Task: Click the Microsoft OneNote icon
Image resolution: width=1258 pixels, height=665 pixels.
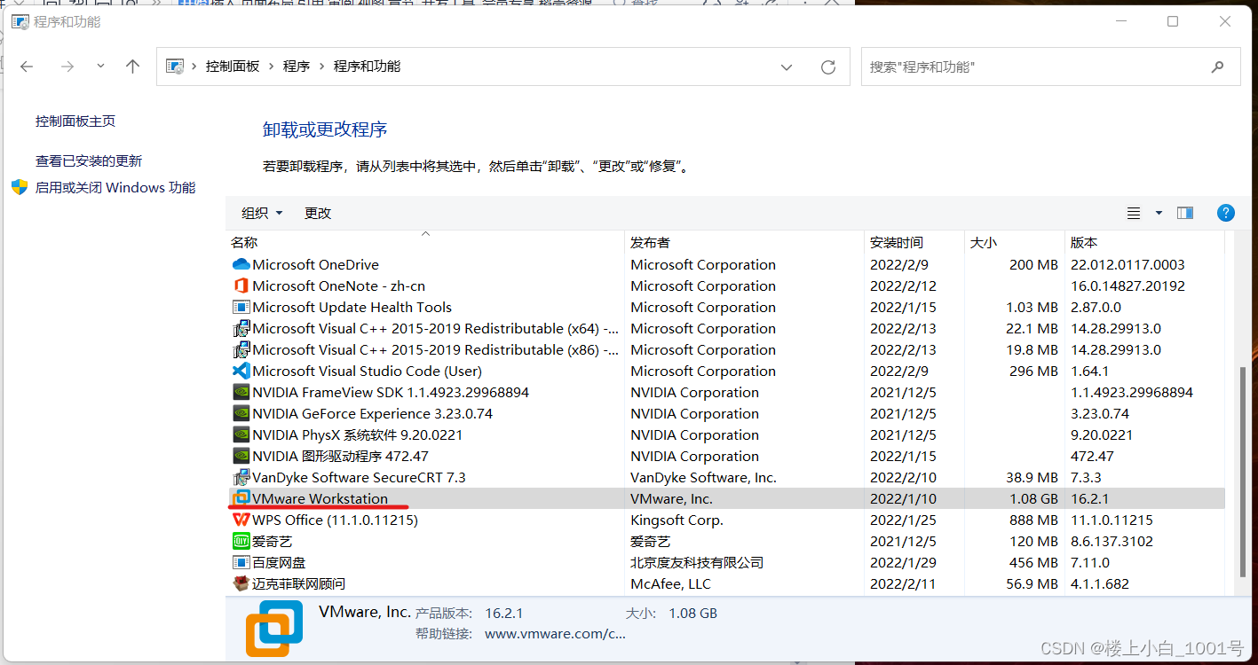Action: pos(241,286)
